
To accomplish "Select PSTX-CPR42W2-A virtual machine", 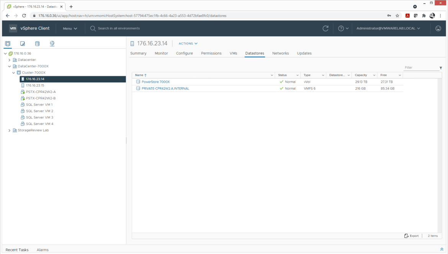I will pos(41,92).
